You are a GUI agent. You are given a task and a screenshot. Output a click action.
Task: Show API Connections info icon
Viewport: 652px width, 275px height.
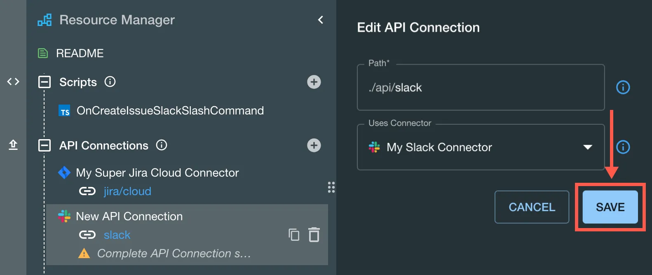[x=162, y=145]
